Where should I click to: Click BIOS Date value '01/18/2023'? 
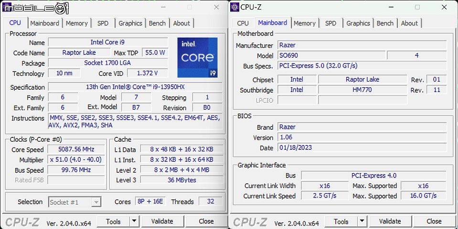(x=362, y=147)
